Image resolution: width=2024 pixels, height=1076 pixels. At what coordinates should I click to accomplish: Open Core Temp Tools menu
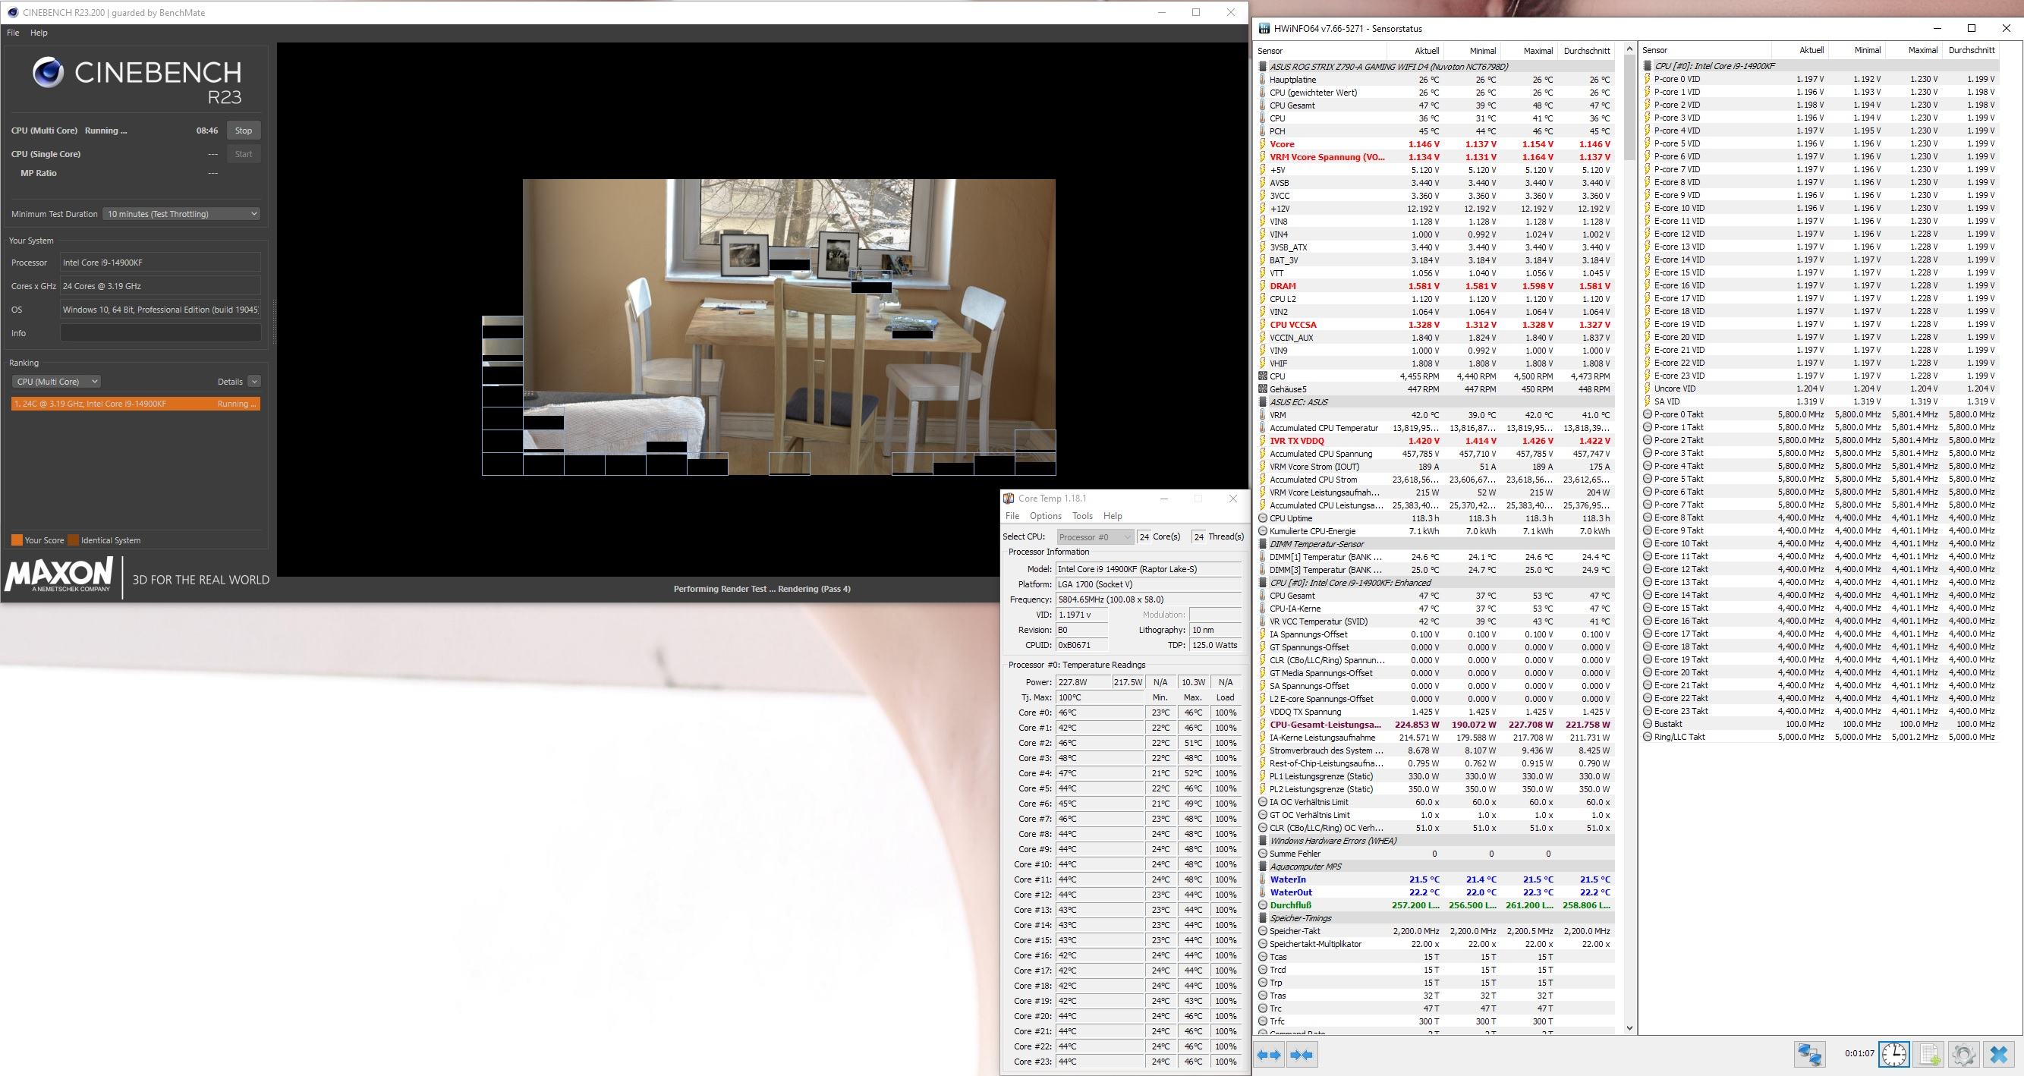pyautogui.click(x=1082, y=516)
